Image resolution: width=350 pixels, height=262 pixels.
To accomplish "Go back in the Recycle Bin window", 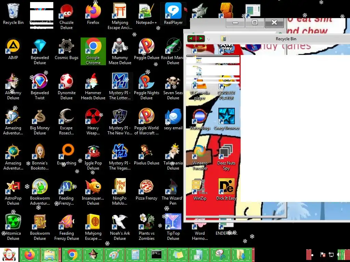I will tap(191, 39).
